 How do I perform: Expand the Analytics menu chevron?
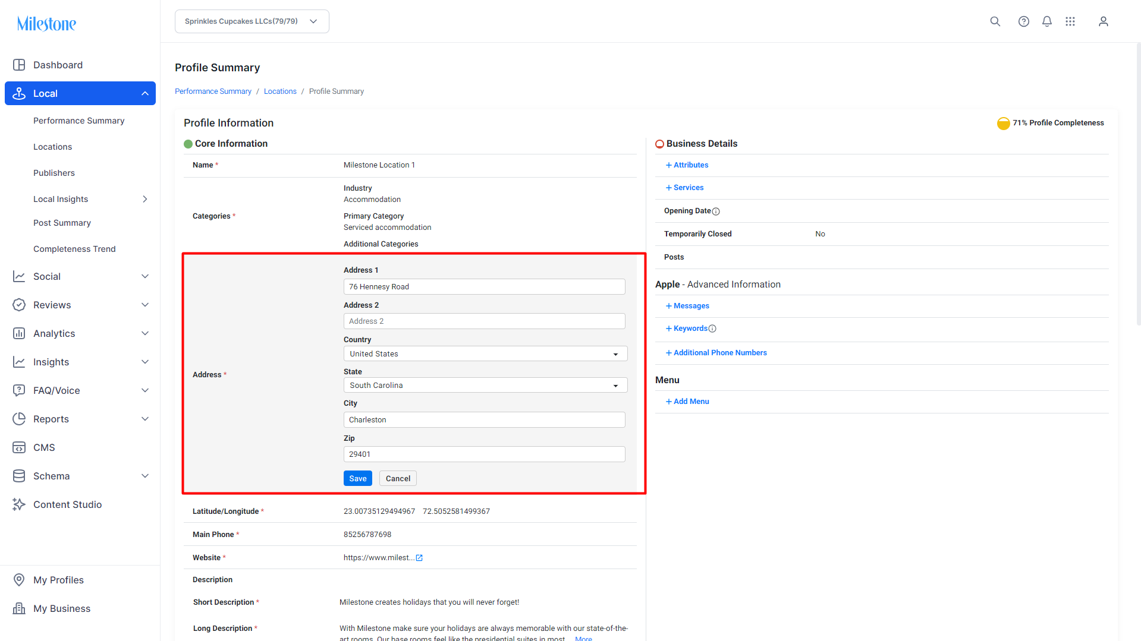click(x=145, y=333)
